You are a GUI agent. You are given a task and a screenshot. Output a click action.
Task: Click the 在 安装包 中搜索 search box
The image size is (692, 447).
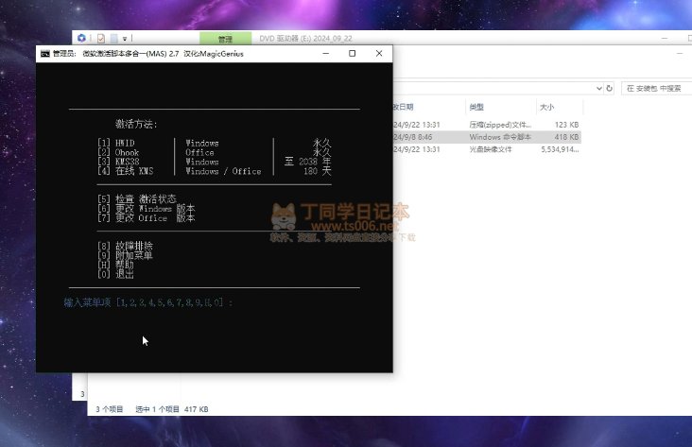[x=657, y=88]
